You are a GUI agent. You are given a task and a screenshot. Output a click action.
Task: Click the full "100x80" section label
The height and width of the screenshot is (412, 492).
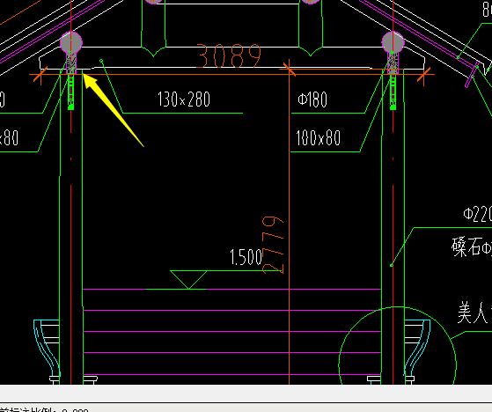318,137
